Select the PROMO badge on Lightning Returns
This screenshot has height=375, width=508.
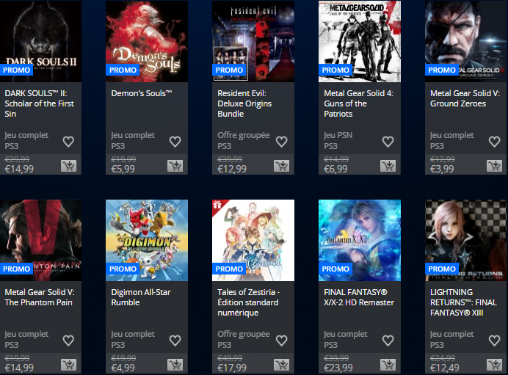(442, 269)
